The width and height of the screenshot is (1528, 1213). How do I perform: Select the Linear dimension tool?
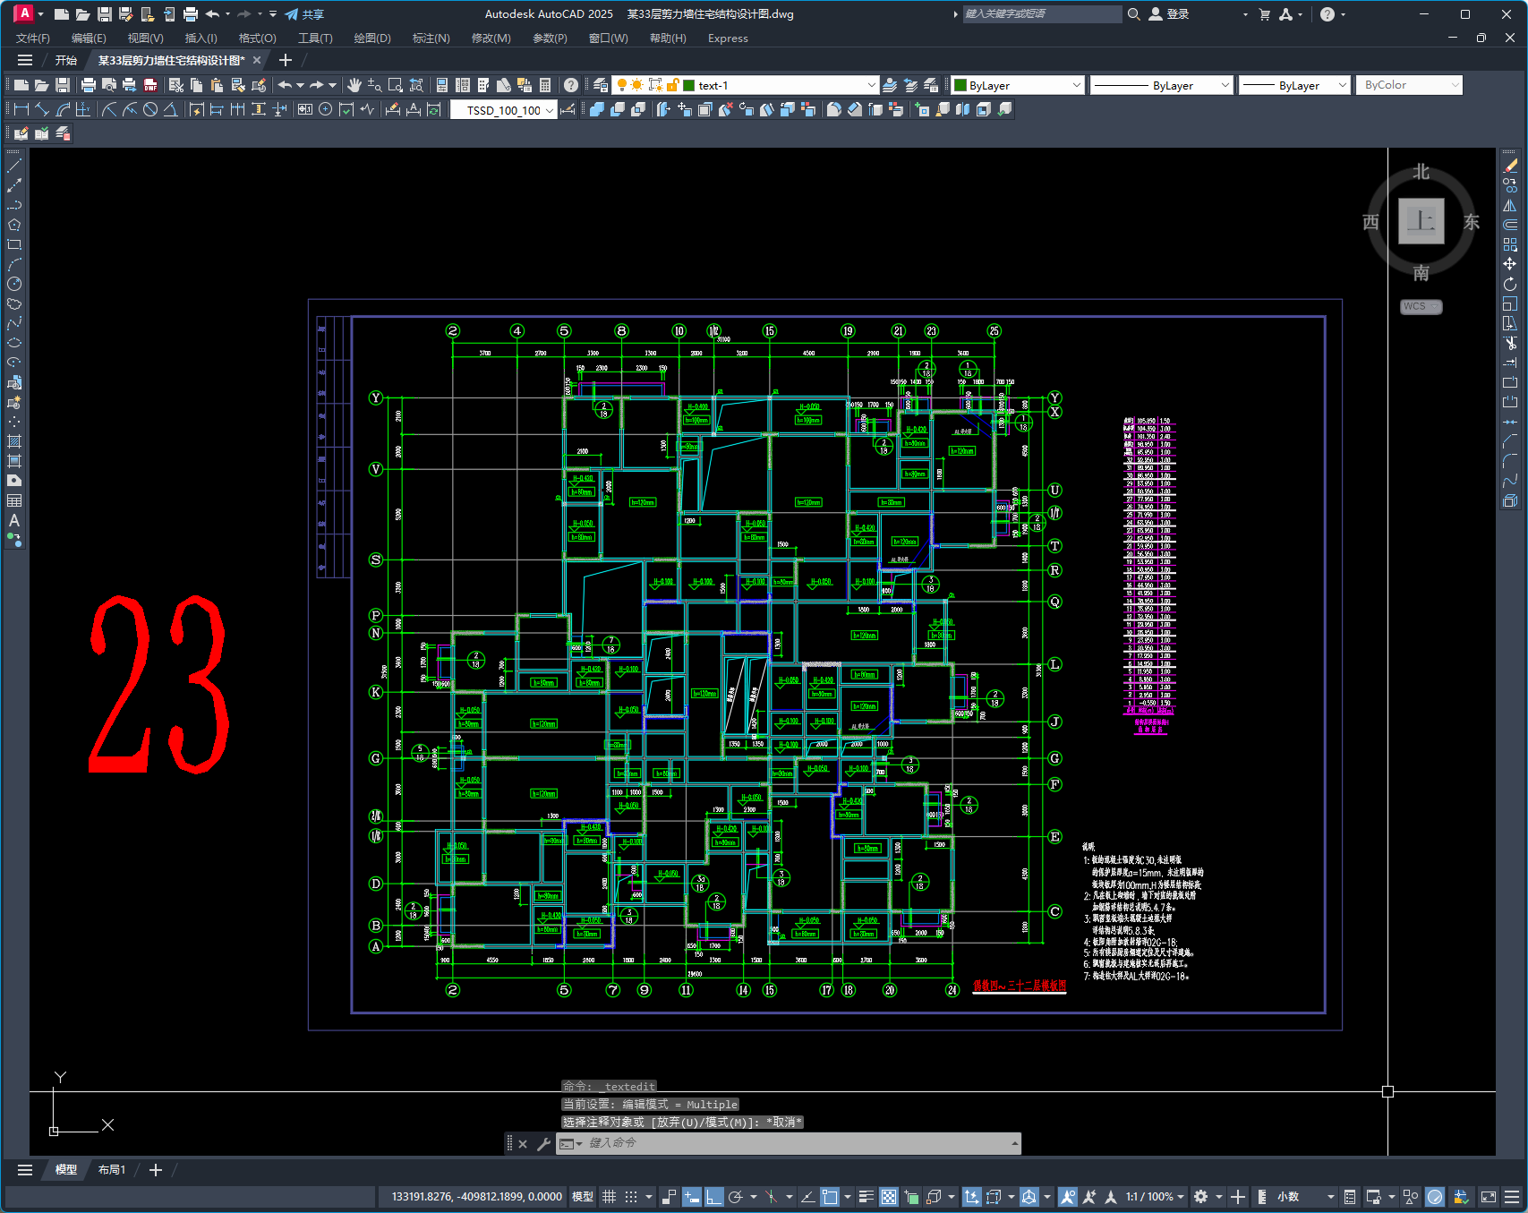pyautogui.click(x=21, y=109)
